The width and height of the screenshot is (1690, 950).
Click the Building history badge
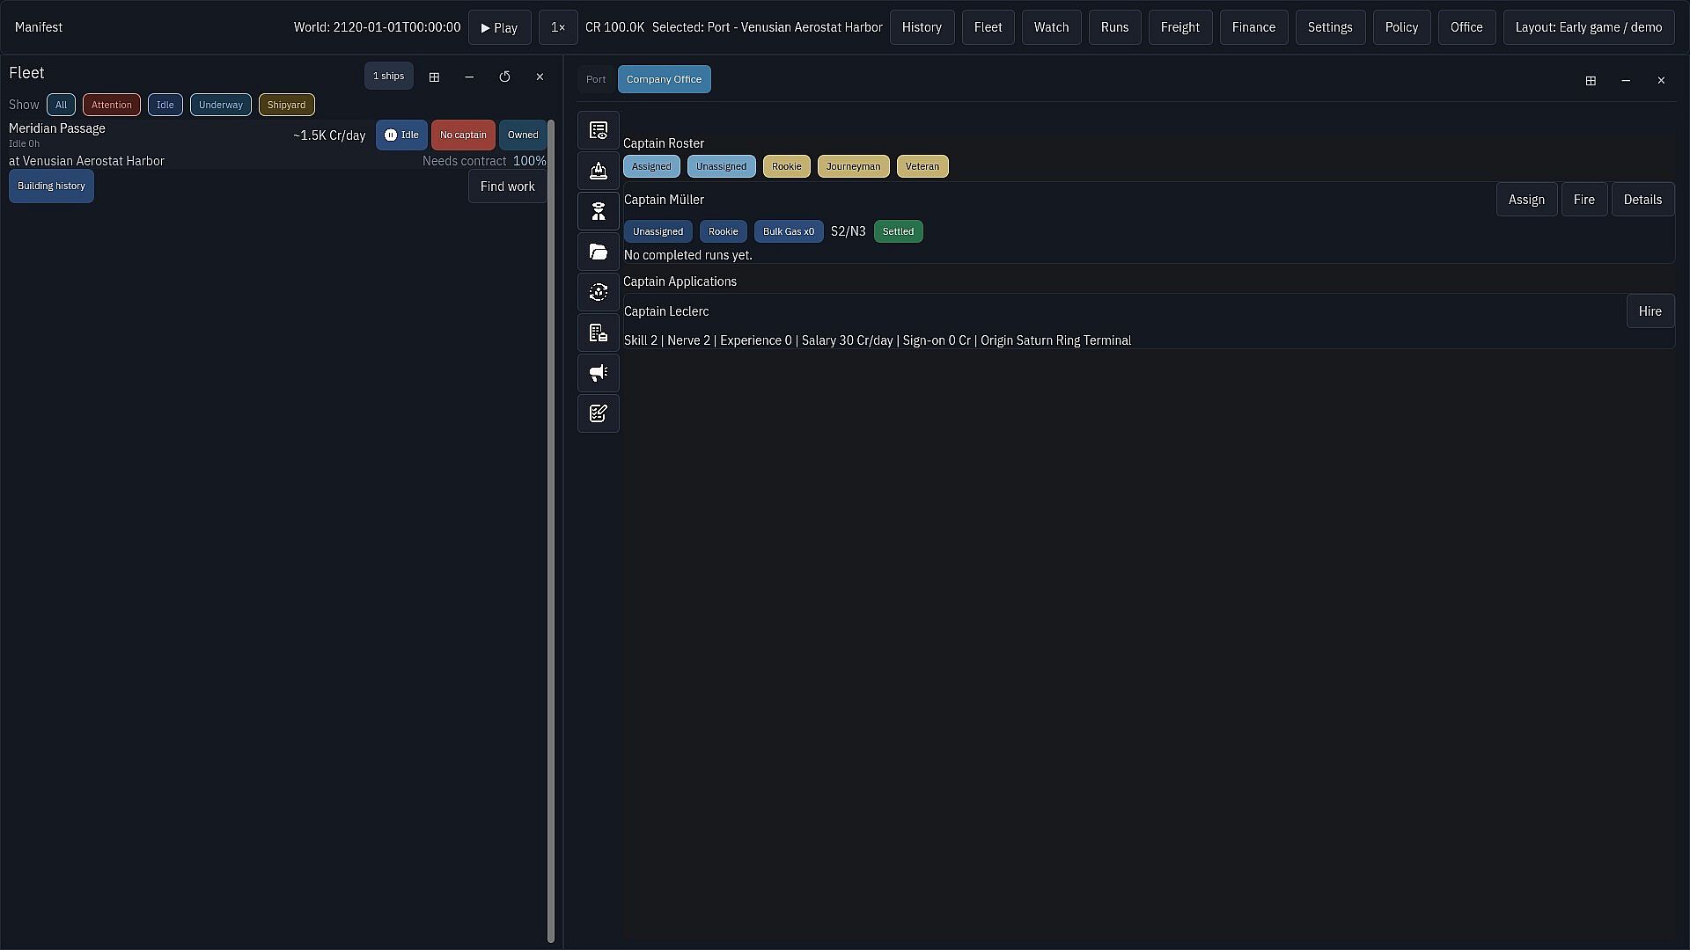coord(51,186)
